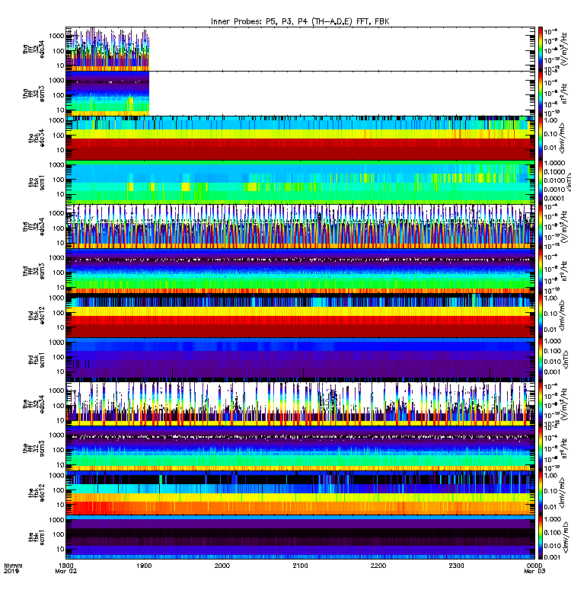Click the 'the fff 32 scm3' panel label
571x609 pixels.
point(33,448)
